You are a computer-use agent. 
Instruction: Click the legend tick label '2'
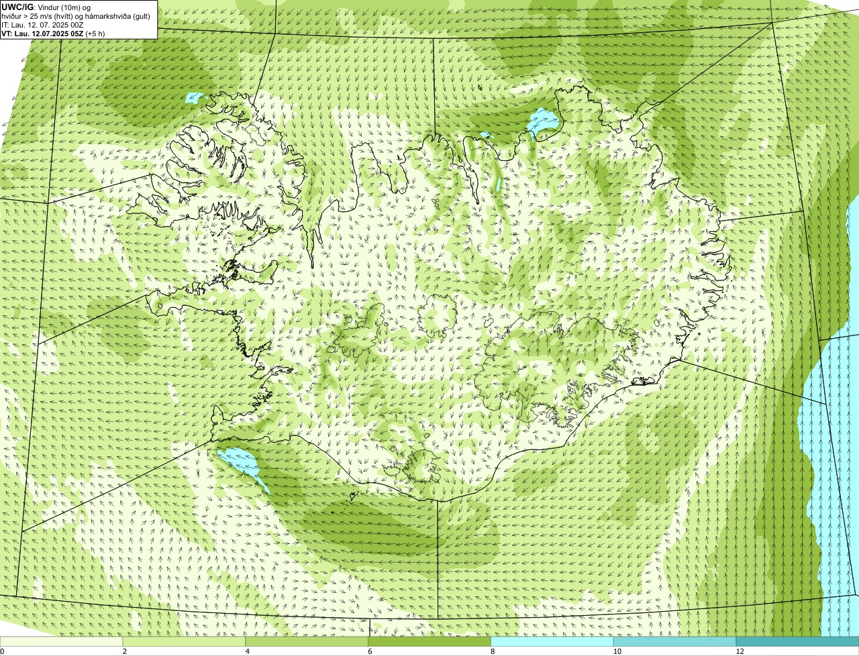(125, 651)
